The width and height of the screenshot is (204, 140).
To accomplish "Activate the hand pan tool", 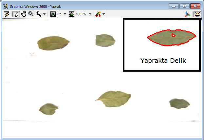I will point(24,14).
